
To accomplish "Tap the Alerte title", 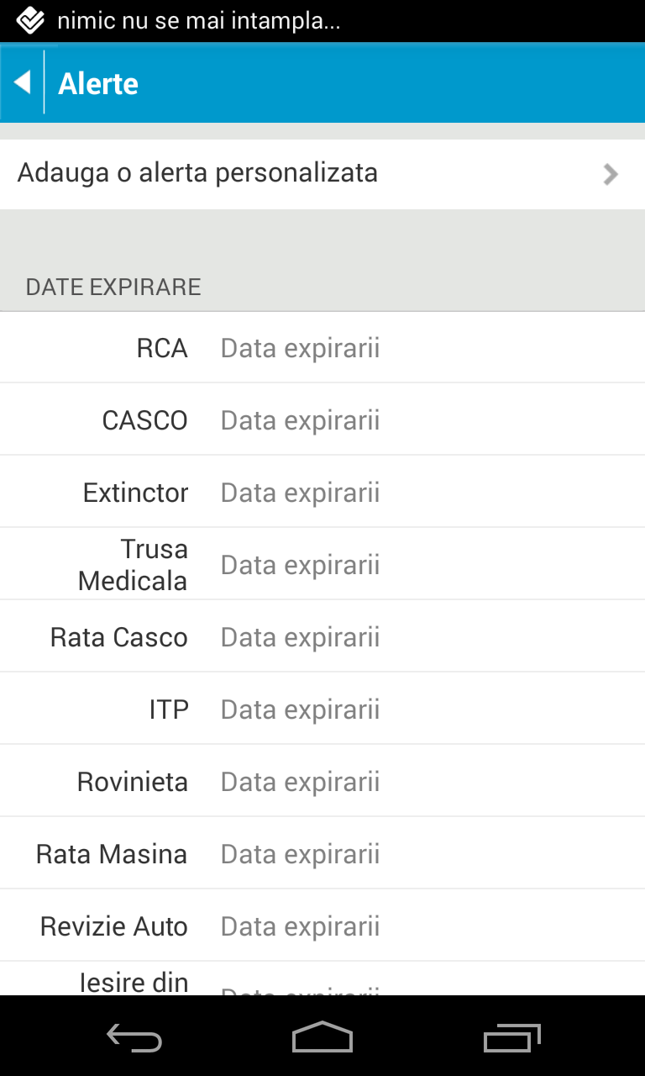I will click(98, 83).
